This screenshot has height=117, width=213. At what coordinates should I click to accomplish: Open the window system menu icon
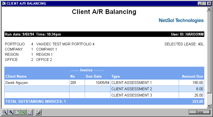click(x=4, y=3)
